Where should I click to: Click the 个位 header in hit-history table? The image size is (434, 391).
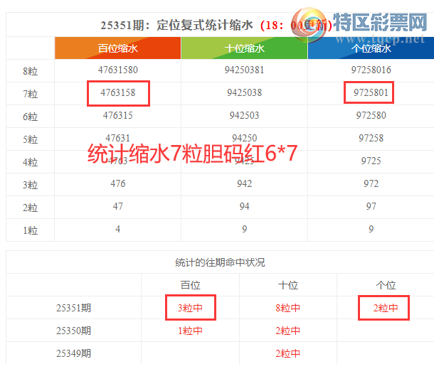point(386,285)
